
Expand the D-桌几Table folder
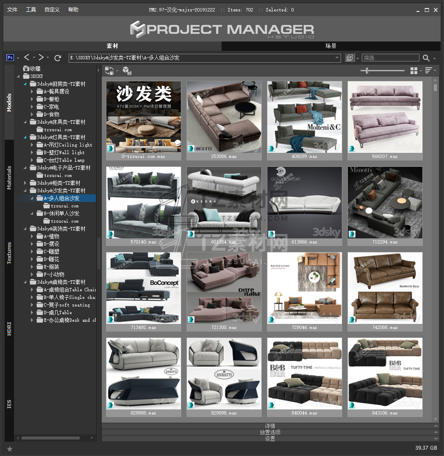coord(32,312)
